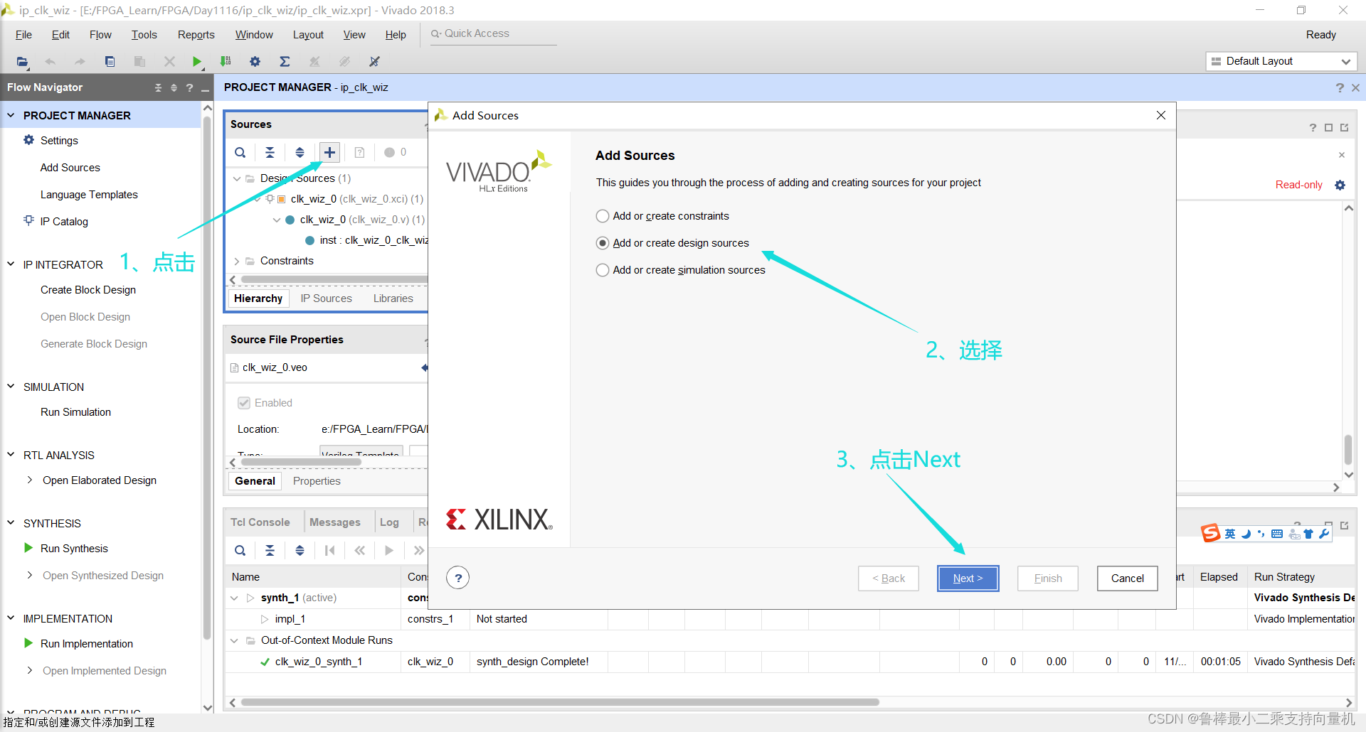Expand the Constraints tree node
This screenshot has width=1366, height=732.
(x=237, y=261)
